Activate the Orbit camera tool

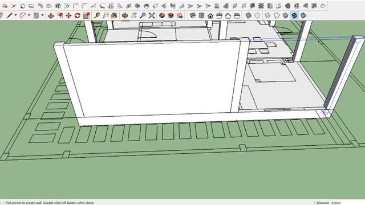[125, 15]
